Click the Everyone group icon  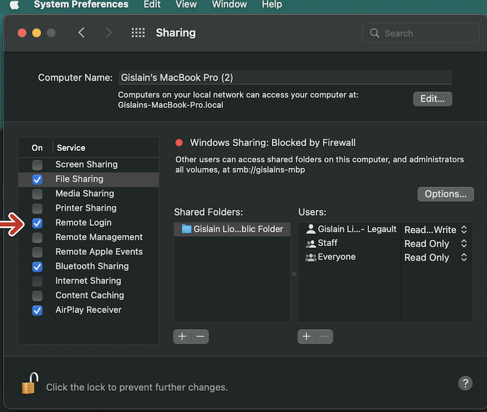(x=311, y=257)
